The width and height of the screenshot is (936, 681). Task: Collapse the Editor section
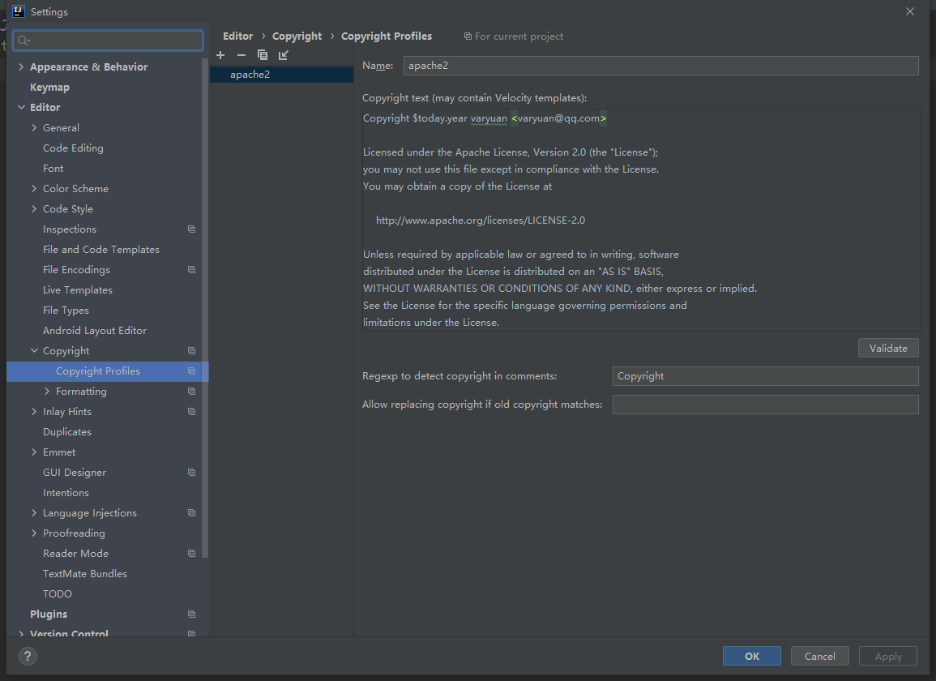22,108
